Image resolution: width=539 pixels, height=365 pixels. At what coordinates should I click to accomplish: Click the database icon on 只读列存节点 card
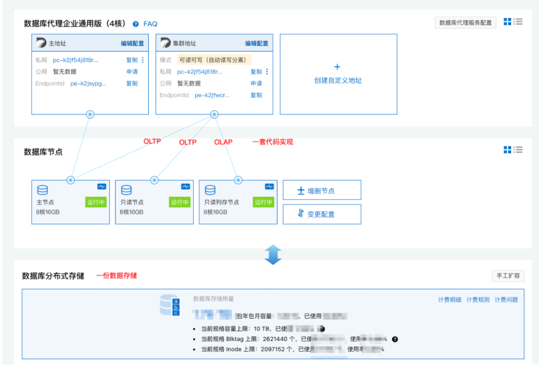point(211,190)
